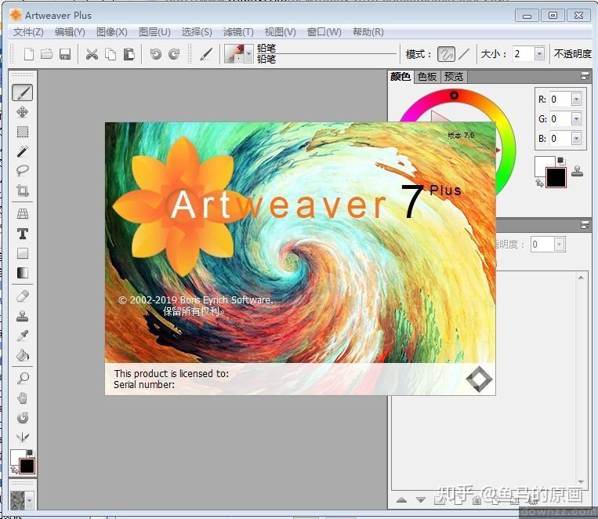Undo the last action
Screen dimensions: 598x519
(155, 54)
